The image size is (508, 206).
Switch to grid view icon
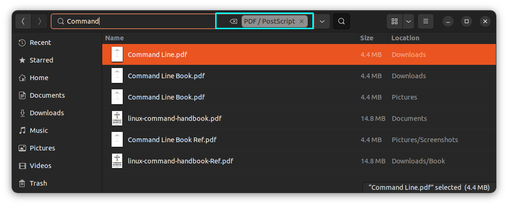coord(395,21)
